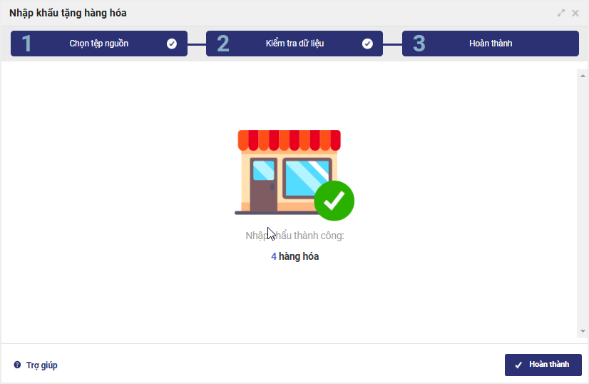Click the checkmark on Kiểm tra dữ liệu step
This screenshot has width=589, height=384.
[x=367, y=44]
